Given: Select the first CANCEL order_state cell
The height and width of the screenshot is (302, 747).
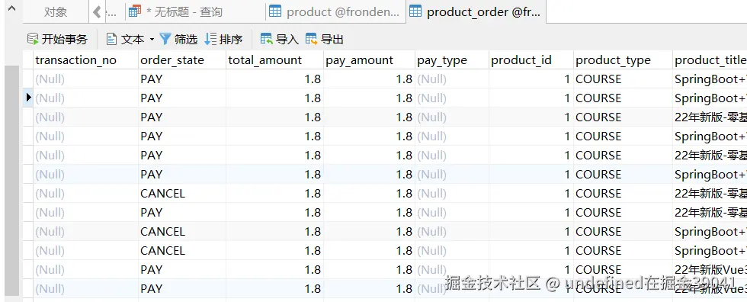Looking at the screenshot, I should point(182,194).
